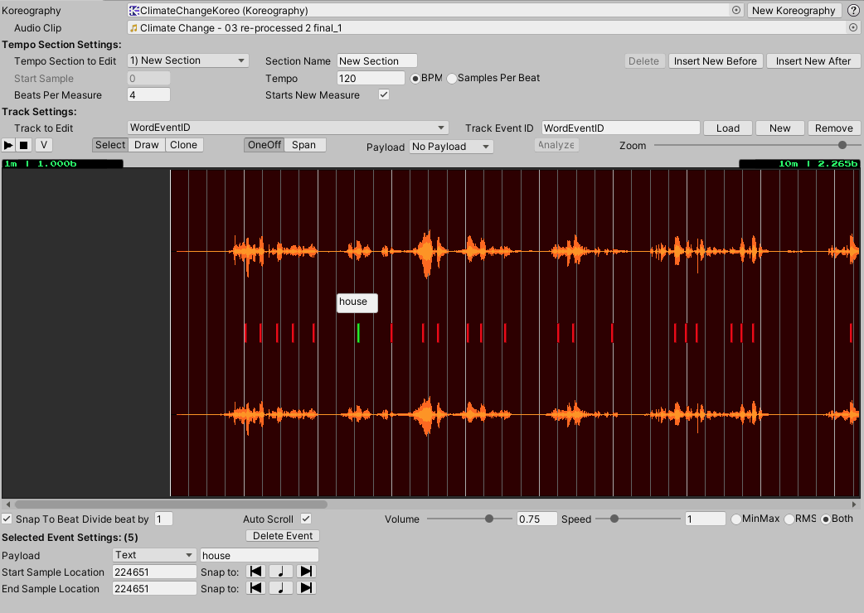Open the Tempo Section to Edit dropdown
864x613 pixels.
187,61
